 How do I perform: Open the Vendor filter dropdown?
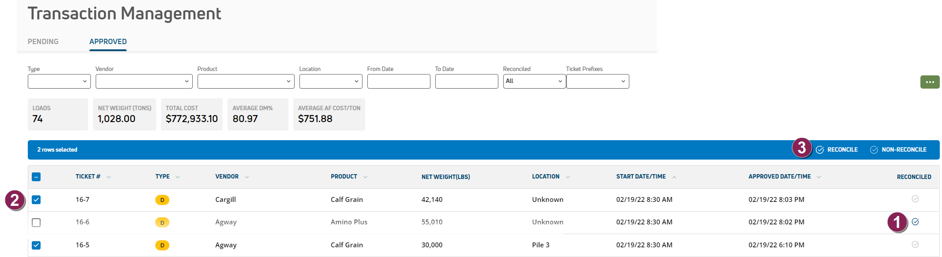click(144, 81)
